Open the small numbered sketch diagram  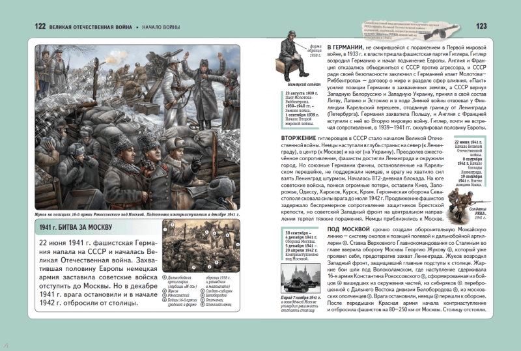click(201, 246)
